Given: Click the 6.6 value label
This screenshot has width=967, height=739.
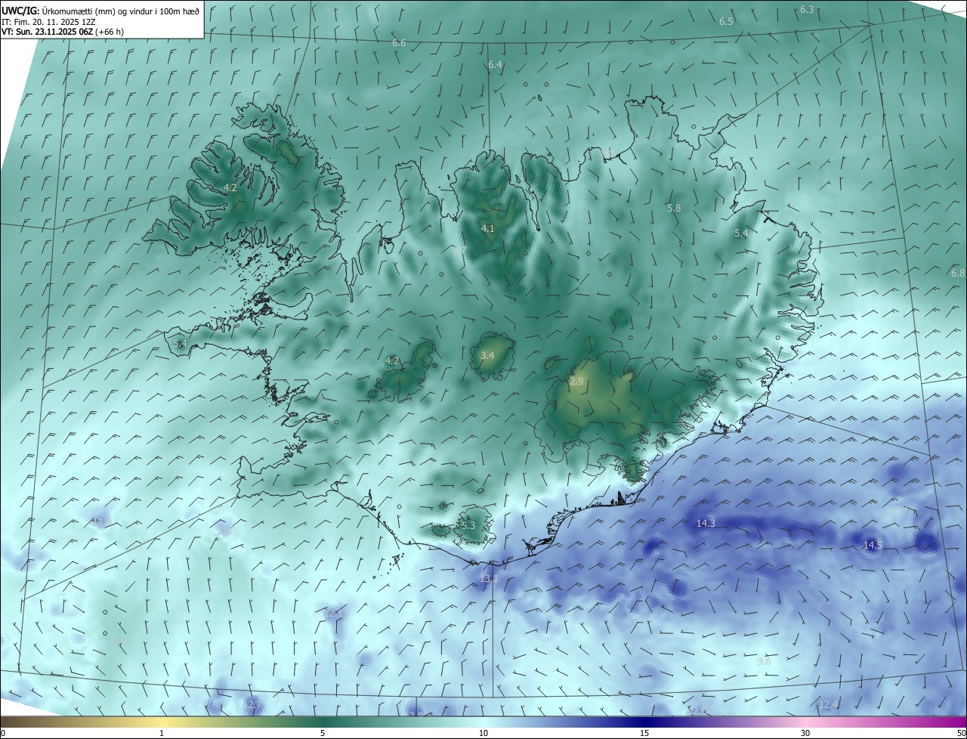Looking at the screenshot, I should click(399, 43).
